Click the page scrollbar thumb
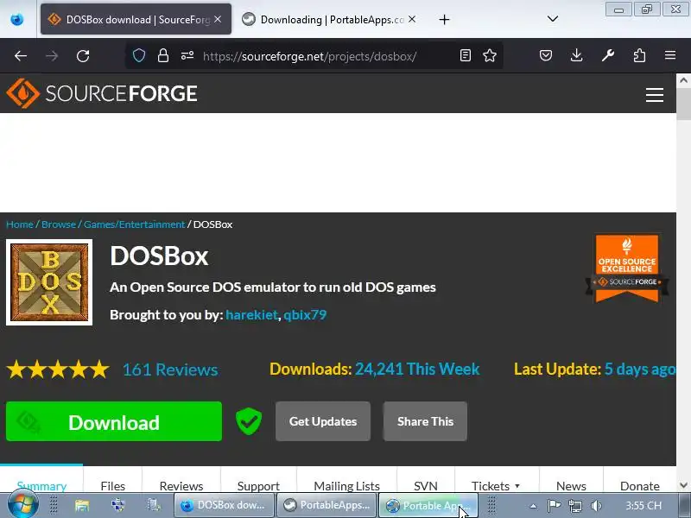 [x=683, y=104]
